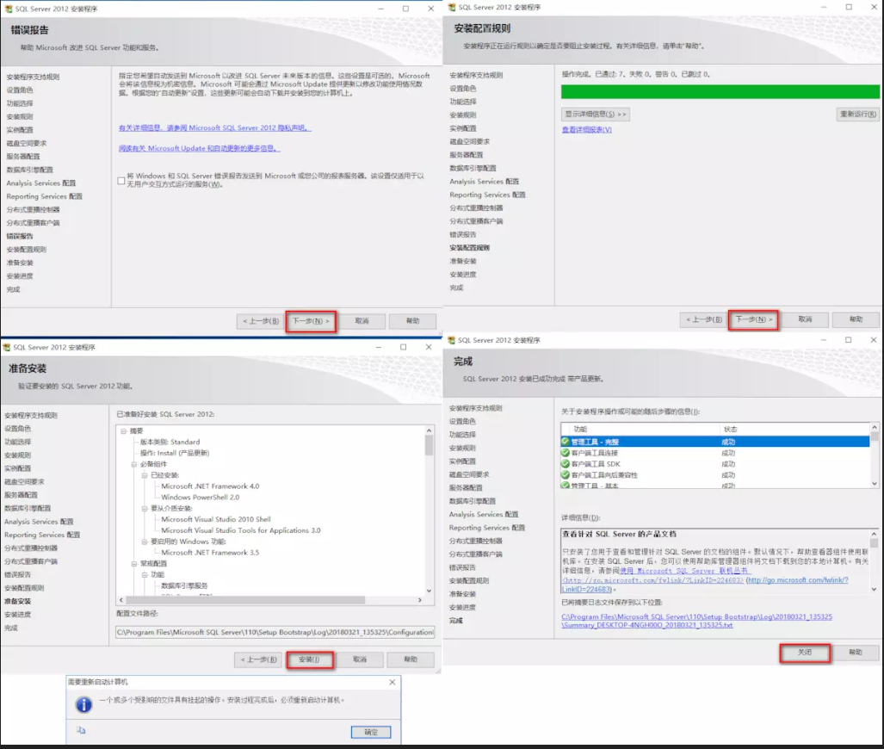Screen dimensions: 884x749
Task: Click green check icon beside 客户端工具连接
Action: pyautogui.click(x=566, y=453)
